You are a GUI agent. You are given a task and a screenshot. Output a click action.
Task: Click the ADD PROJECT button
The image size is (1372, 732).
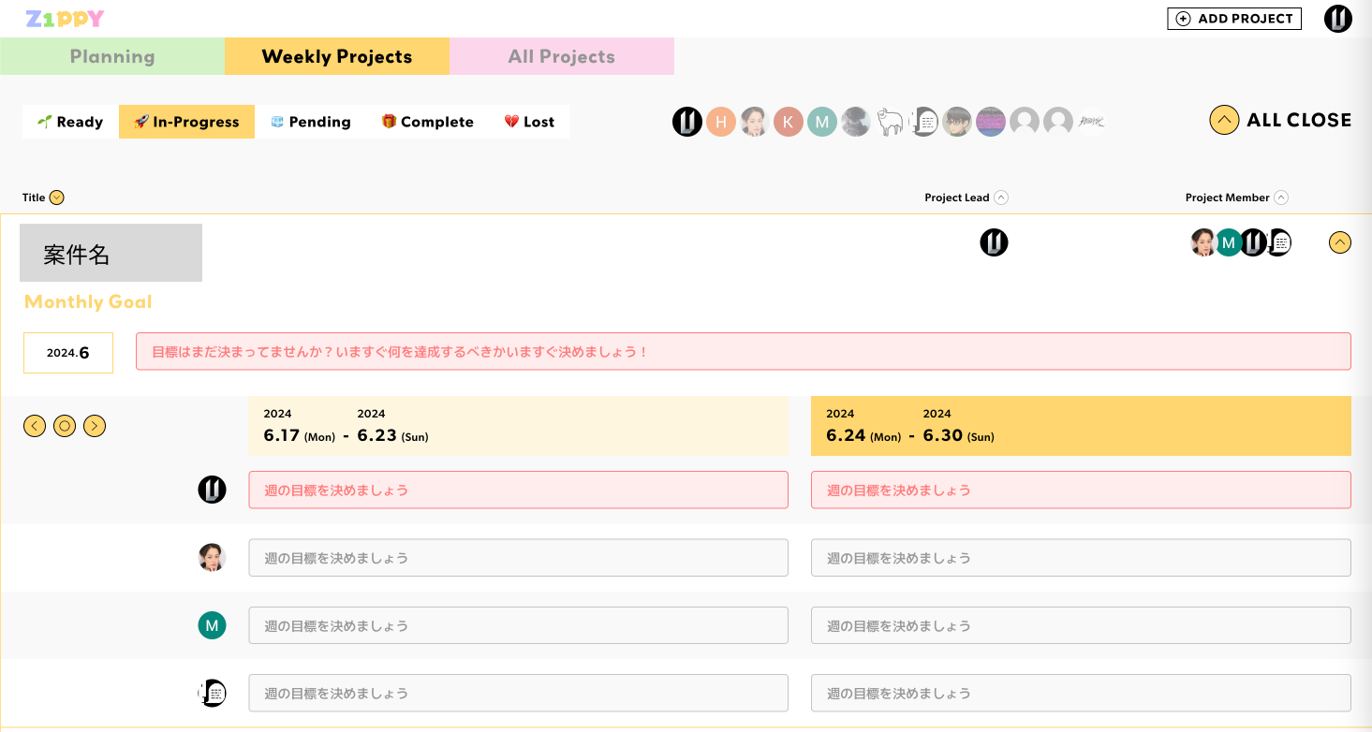pyautogui.click(x=1233, y=18)
